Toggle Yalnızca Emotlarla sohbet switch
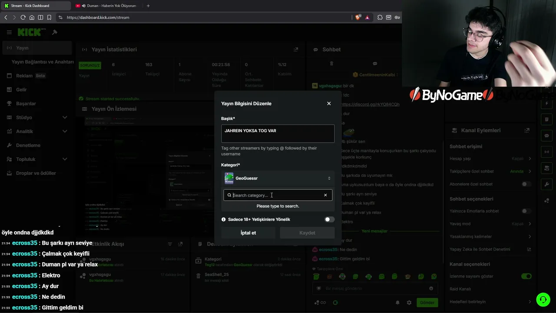 click(526, 211)
